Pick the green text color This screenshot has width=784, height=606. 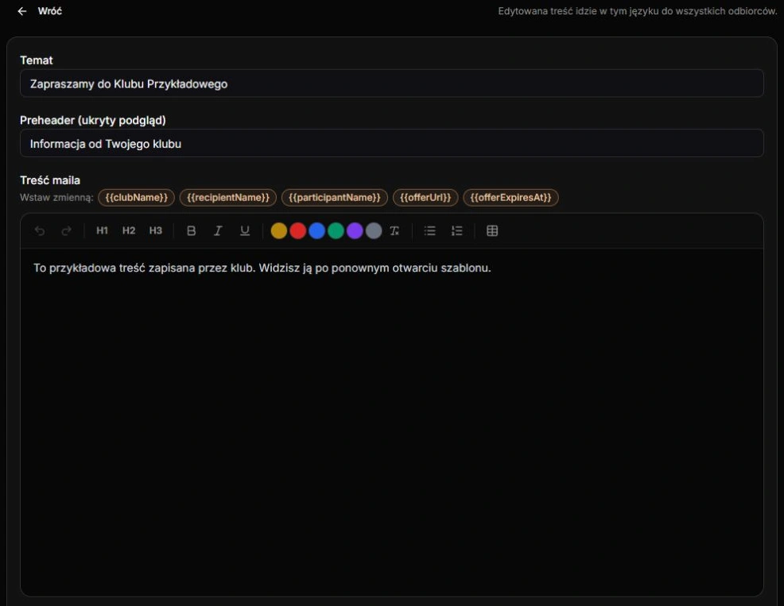click(336, 231)
